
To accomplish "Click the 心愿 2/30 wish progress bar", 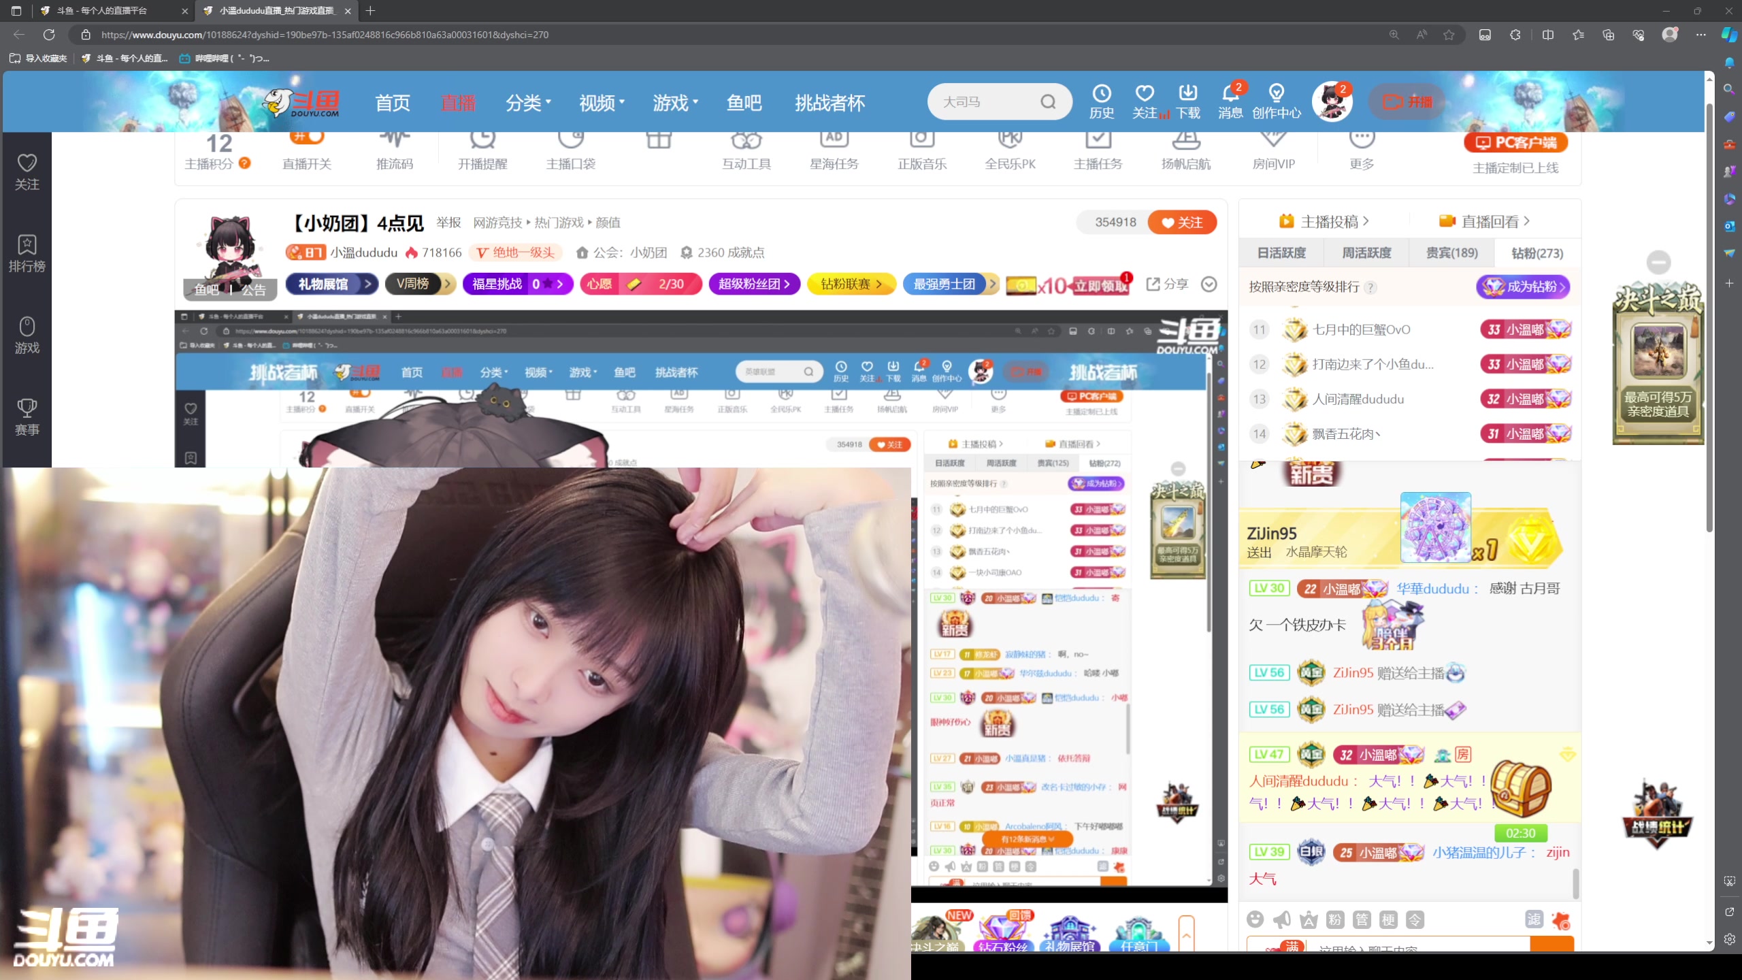I will click(x=640, y=284).
